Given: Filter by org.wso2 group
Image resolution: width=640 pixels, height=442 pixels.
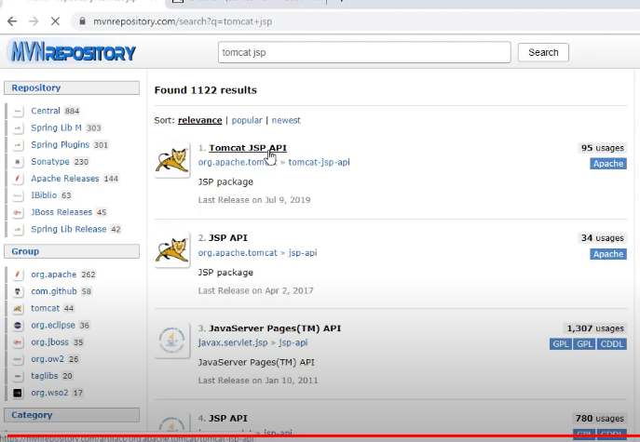Looking at the screenshot, I should point(49,393).
